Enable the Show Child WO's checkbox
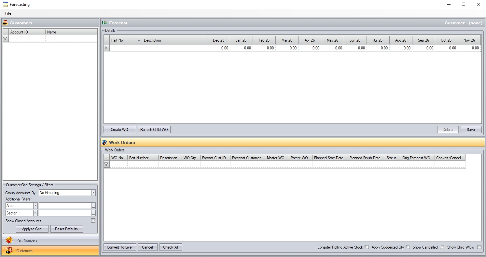486x257 pixels. 479,247
